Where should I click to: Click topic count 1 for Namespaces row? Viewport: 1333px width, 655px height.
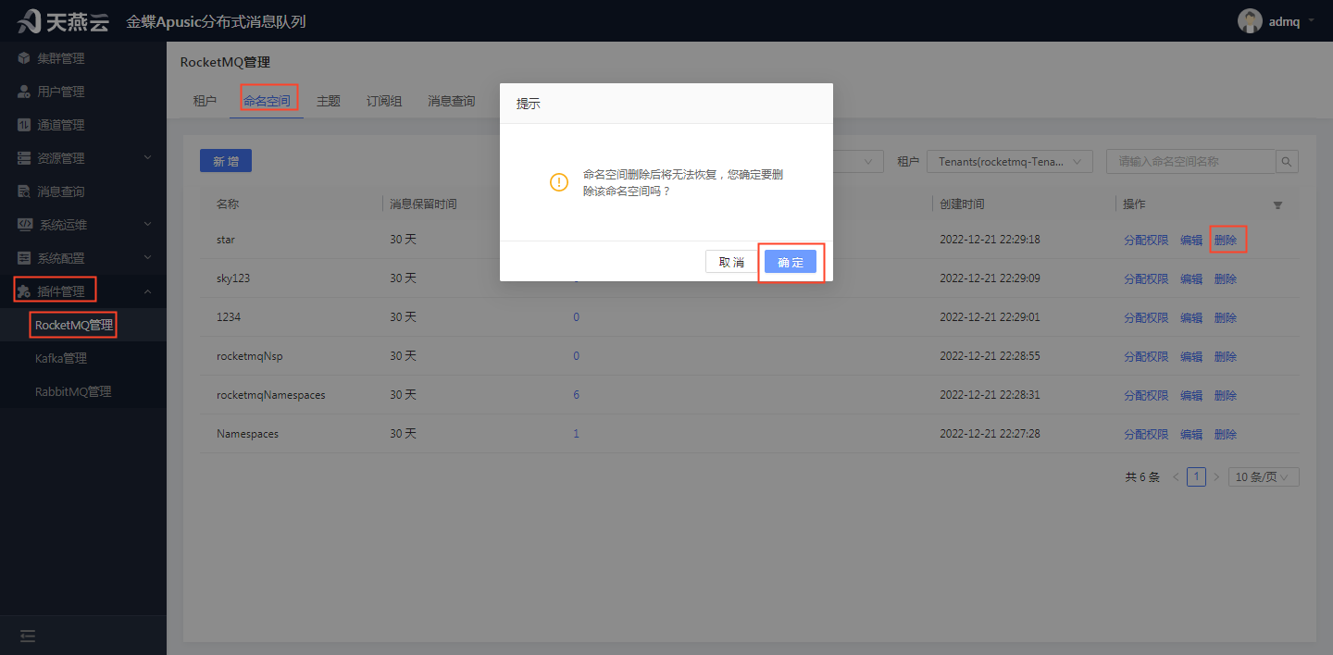576,434
